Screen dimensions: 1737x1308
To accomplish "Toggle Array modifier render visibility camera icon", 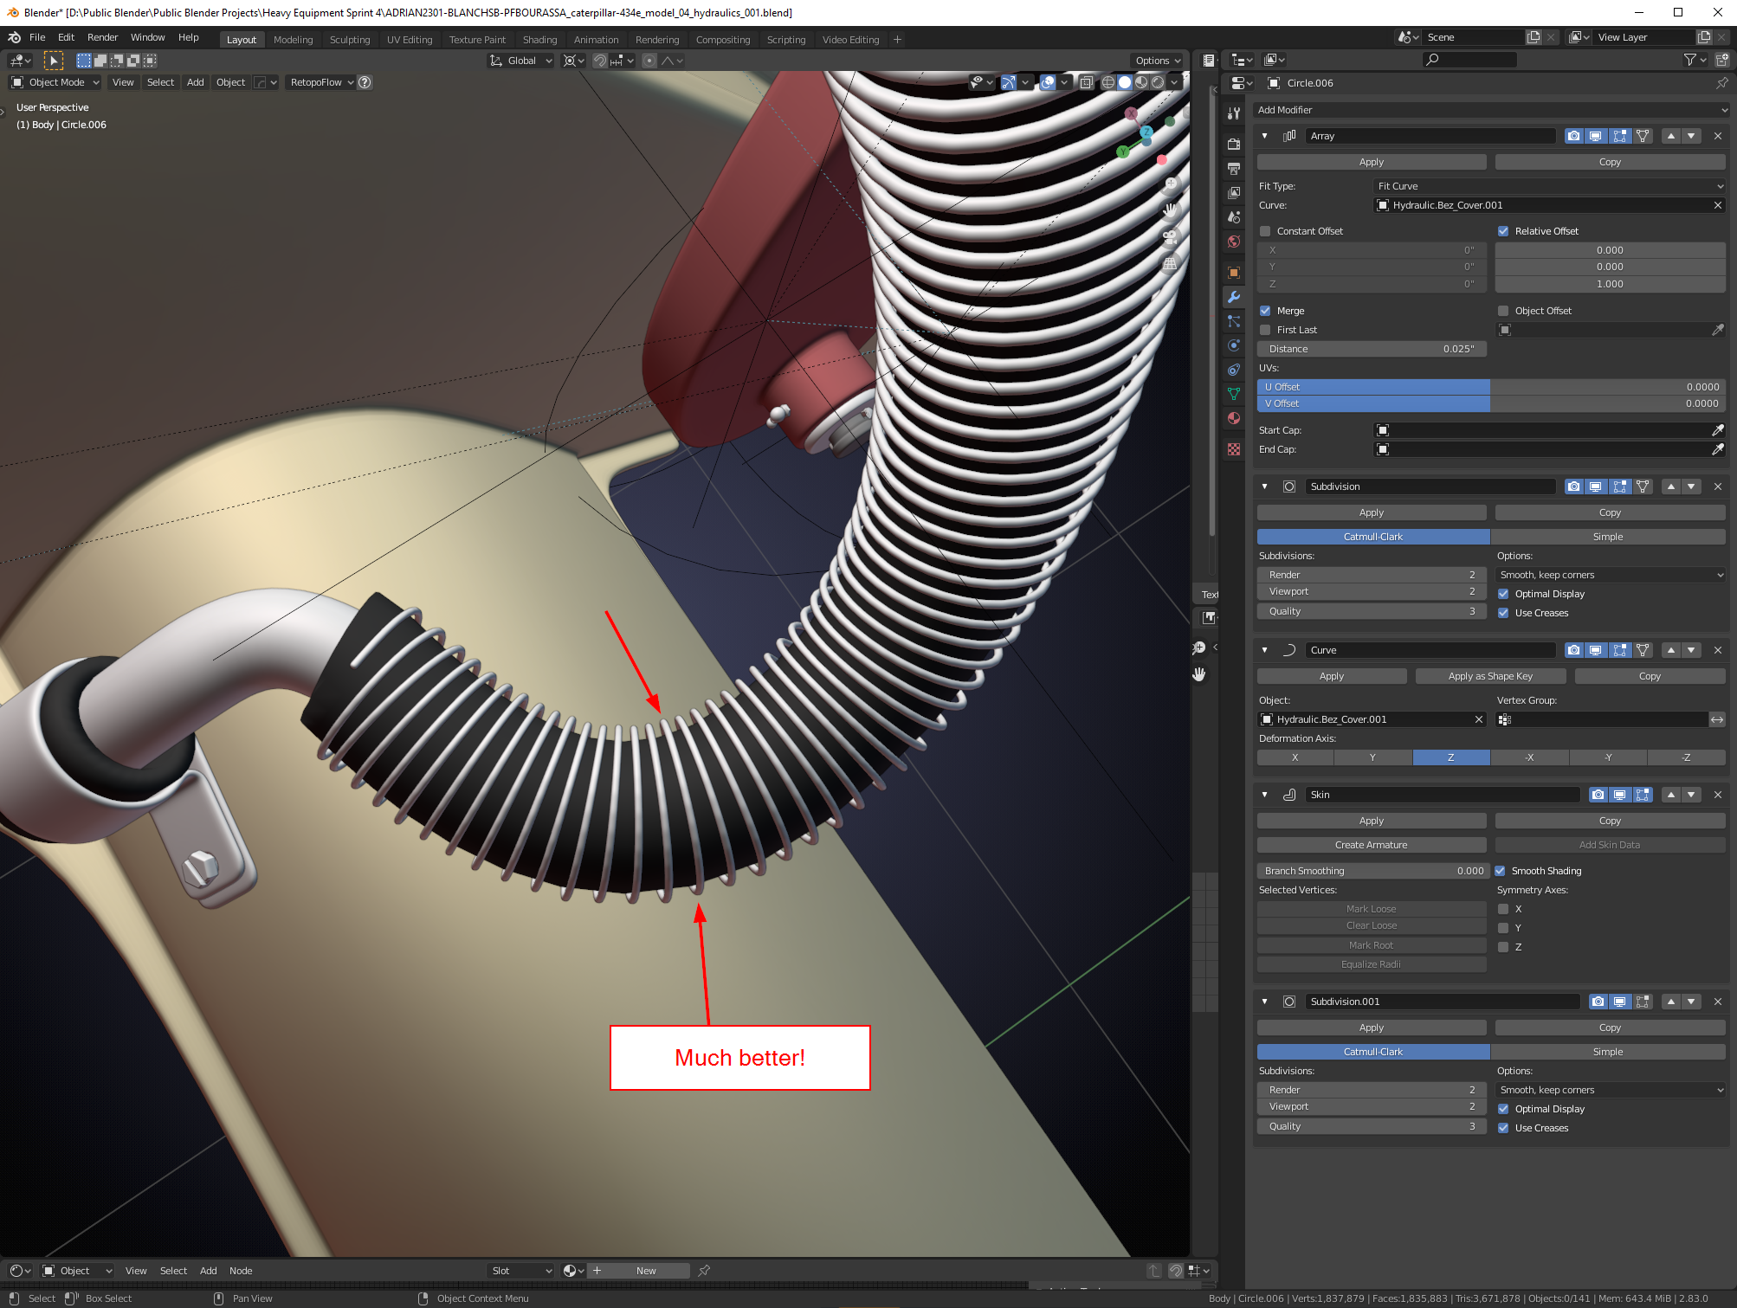I will 1573,136.
